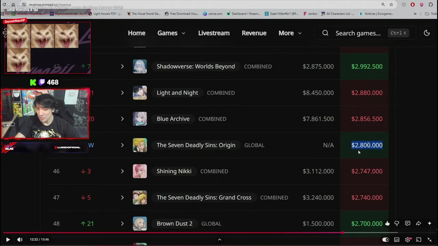Screen dimensions: 438x246
Task: Expand the Grand Cross row chevron
Action: [x=122, y=197]
